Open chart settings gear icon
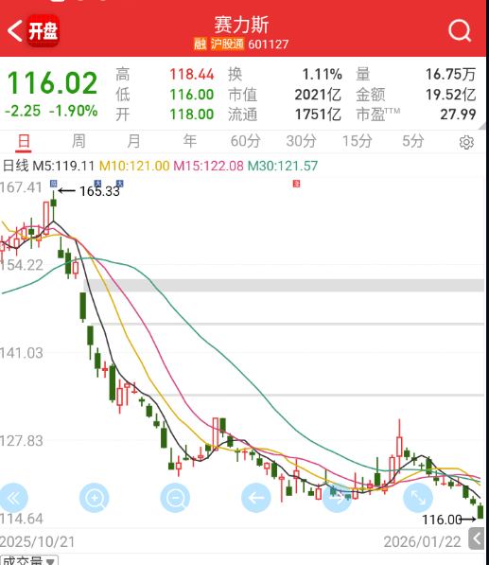This screenshot has height=565, width=489. pyautogui.click(x=466, y=142)
